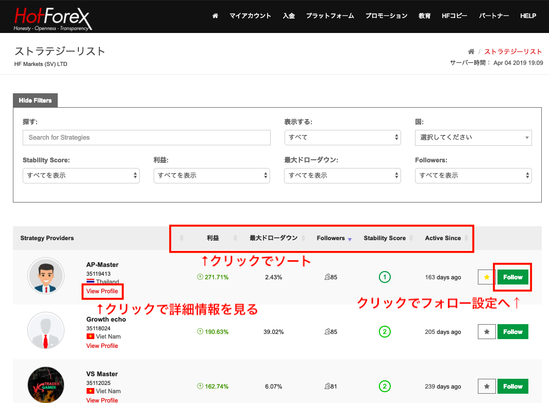549x403 pixels.
Task: Sort by 最大ドローダウン column header
Action: [273, 238]
